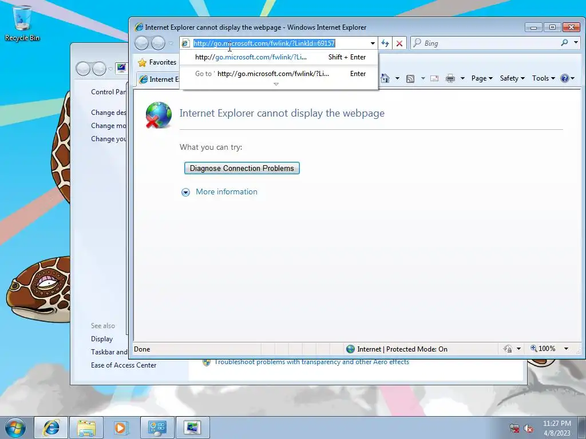Image resolution: width=586 pixels, height=439 pixels.
Task: Open the zoom level dropdown arrow
Action: pyautogui.click(x=566, y=349)
